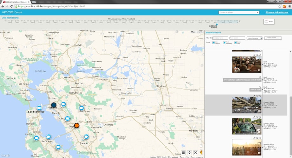The width and height of the screenshot is (292, 158).
Task: Download the crowd video via cloud icon
Action: click(257, 55)
